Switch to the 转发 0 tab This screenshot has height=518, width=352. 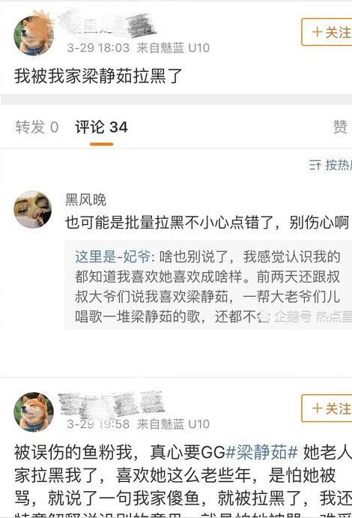37,127
